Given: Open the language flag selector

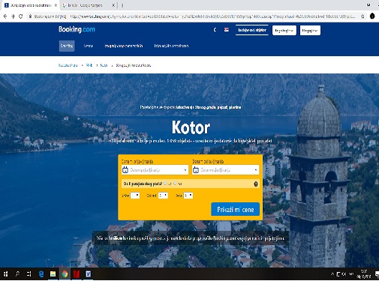Looking at the screenshot, I should click(227, 30).
